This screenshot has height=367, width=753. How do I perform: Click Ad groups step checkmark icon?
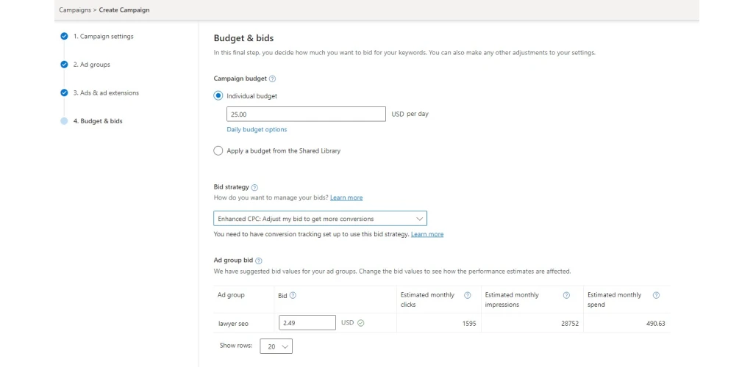pos(64,65)
